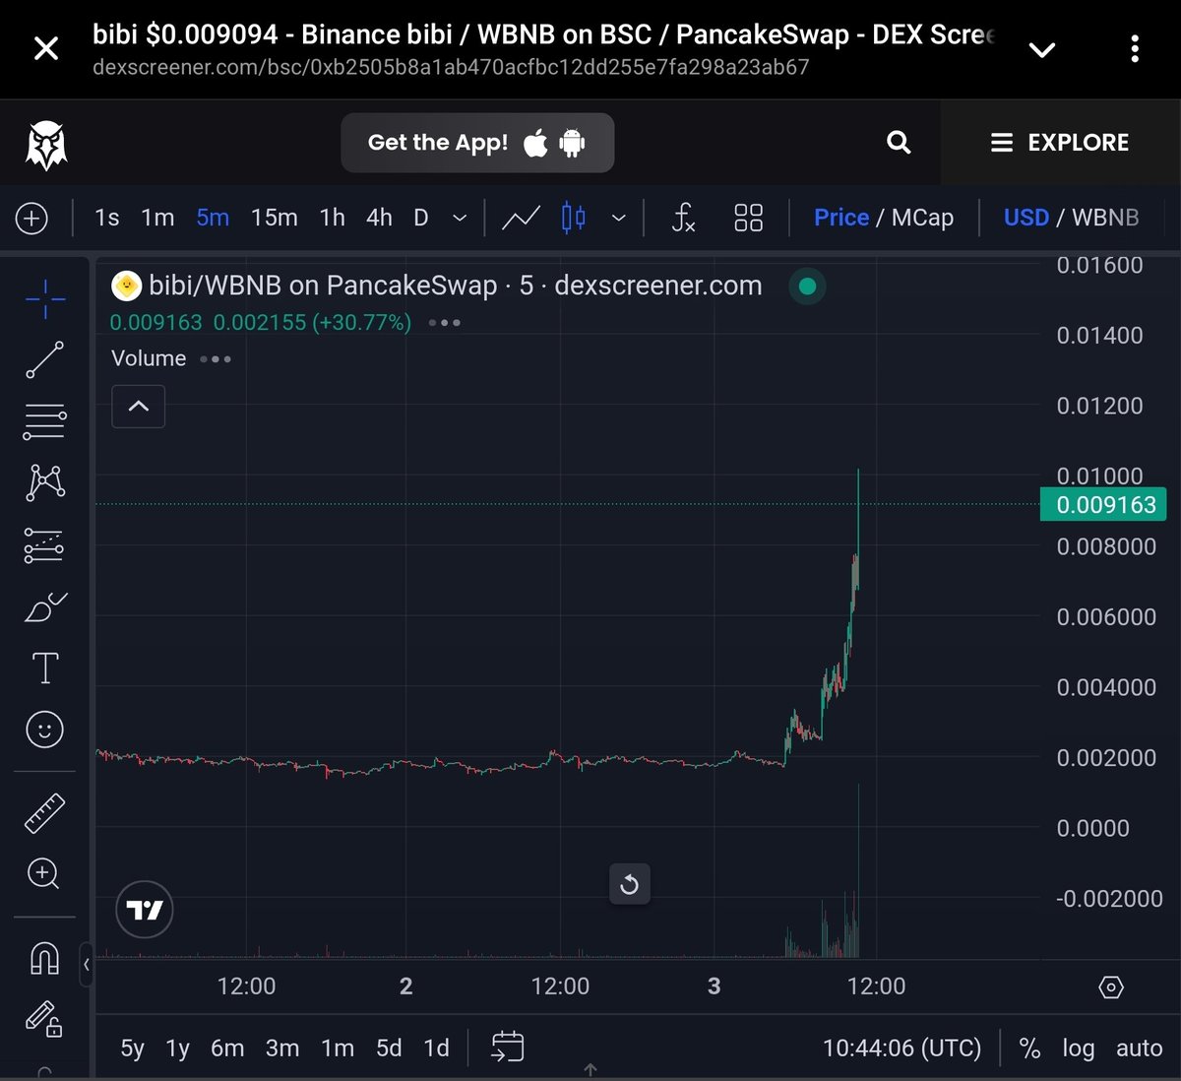Switch to line chart style icon
1181x1081 pixels.
pos(521,218)
